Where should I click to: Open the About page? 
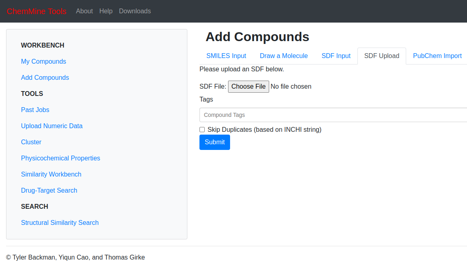coord(84,11)
